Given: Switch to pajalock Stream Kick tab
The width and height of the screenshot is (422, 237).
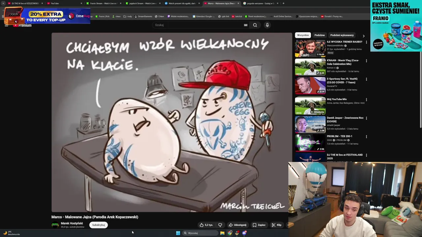Looking at the screenshot, I should tap(142, 3).
